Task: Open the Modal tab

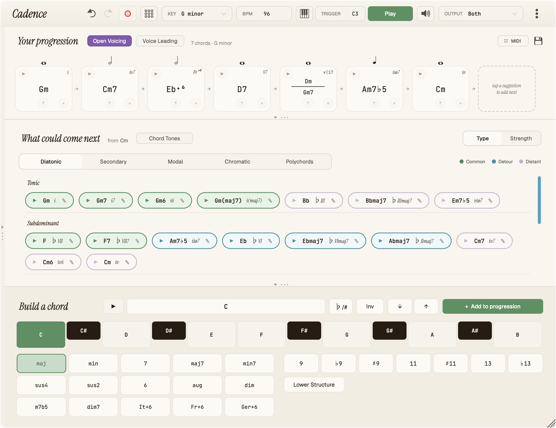Action: pyautogui.click(x=175, y=162)
